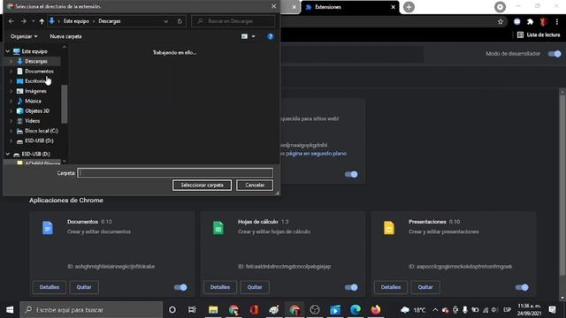
Task: Open recent locations dropdown arrow
Action: (x=33, y=21)
